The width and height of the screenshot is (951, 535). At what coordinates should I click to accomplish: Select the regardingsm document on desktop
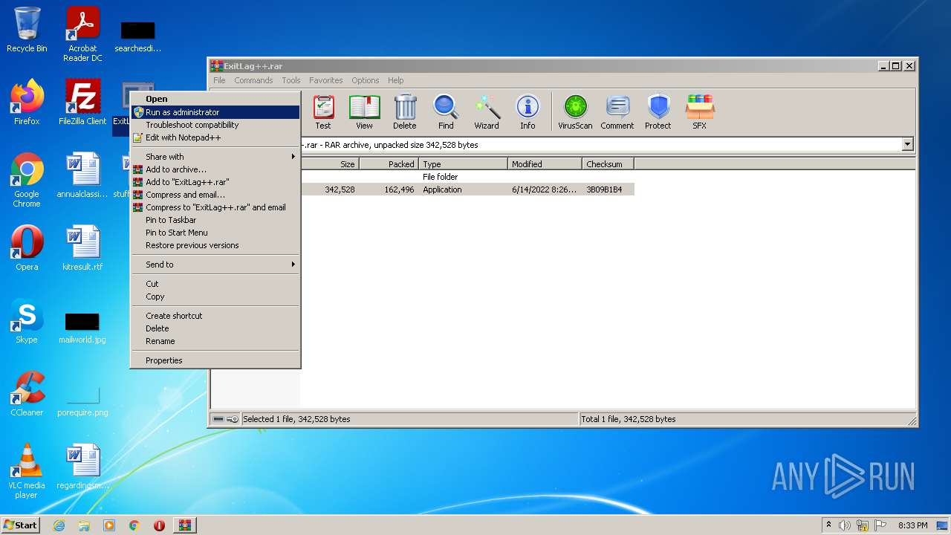tap(82, 467)
